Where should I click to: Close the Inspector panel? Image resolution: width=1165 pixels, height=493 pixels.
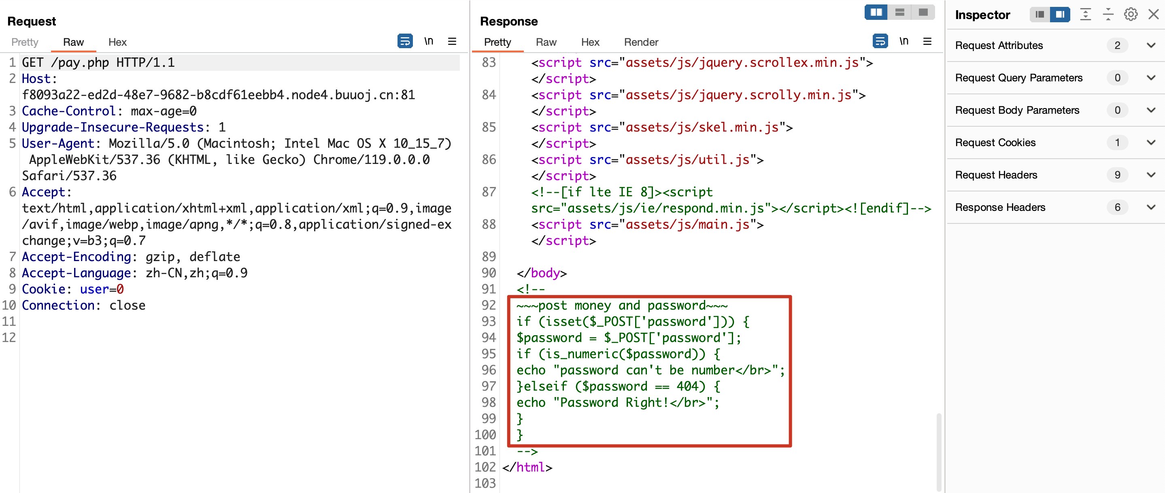(1154, 15)
